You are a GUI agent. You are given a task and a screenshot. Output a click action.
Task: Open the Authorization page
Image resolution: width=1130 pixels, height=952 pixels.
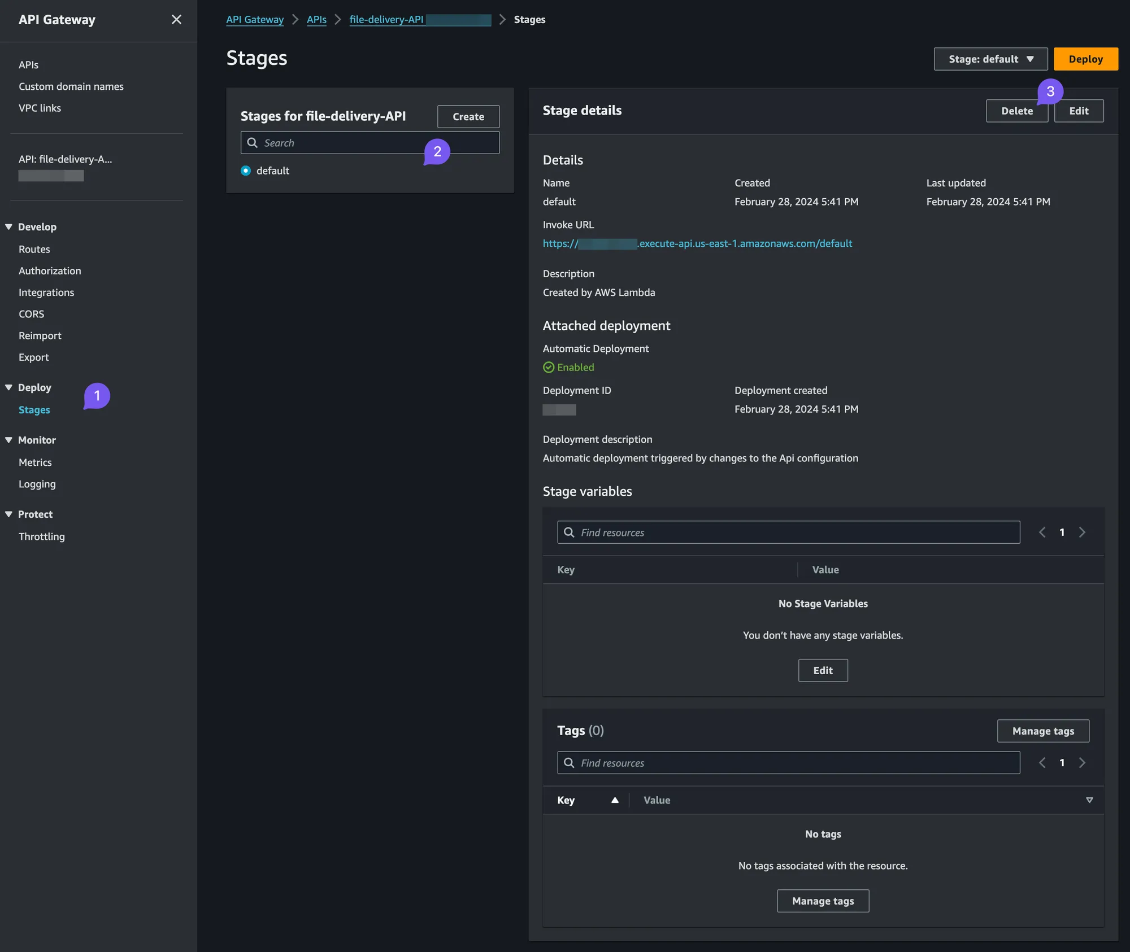pos(50,271)
